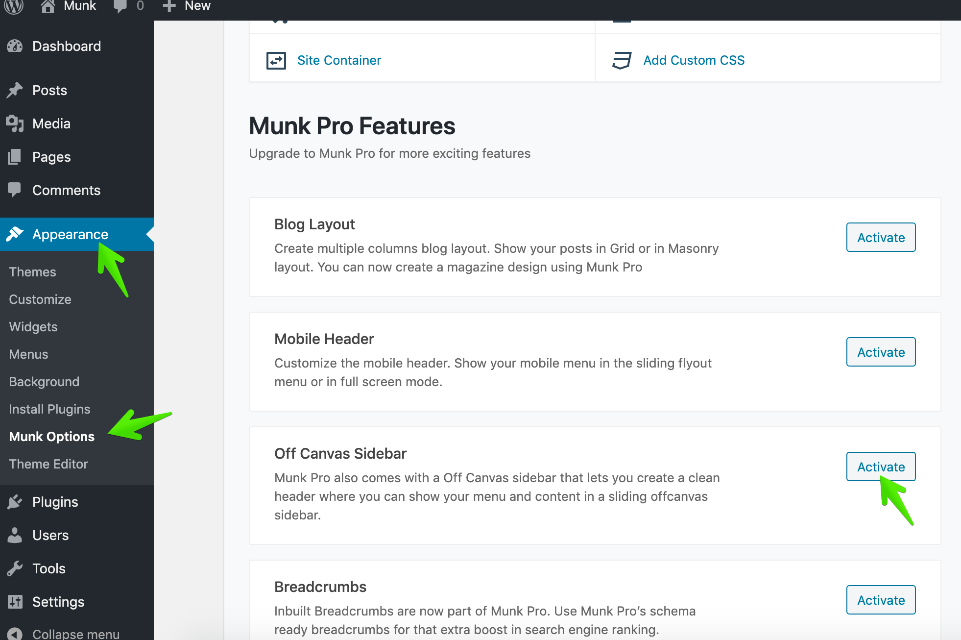The width and height of the screenshot is (961, 640).
Task: Click the Munk home icon
Action: 48,6
